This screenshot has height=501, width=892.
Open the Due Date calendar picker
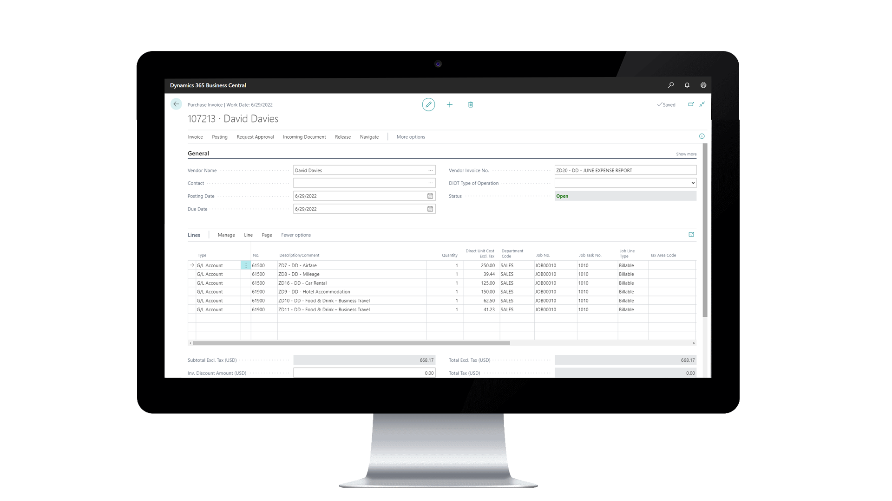pyautogui.click(x=430, y=209)
